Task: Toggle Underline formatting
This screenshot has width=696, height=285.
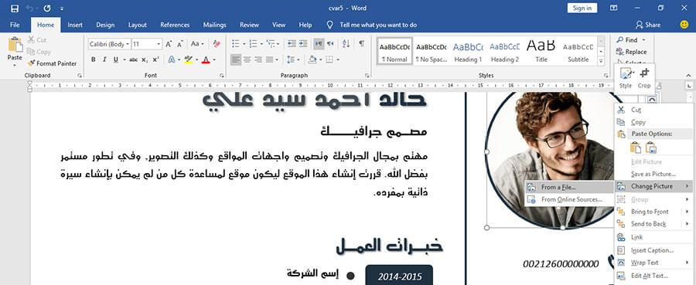Action: tap(115, 59)
